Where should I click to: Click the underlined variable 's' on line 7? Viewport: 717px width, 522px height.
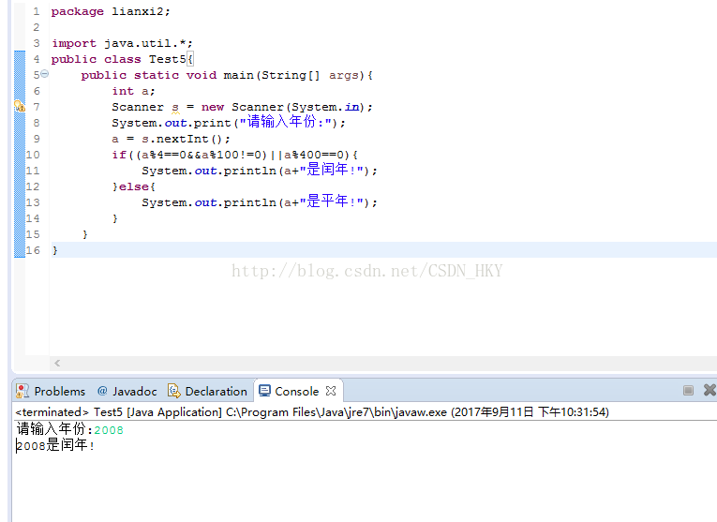[x=175, y=108]
